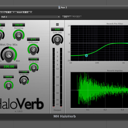Click the Width value field 100.00

pyautogui.click(x=9, y=77)
